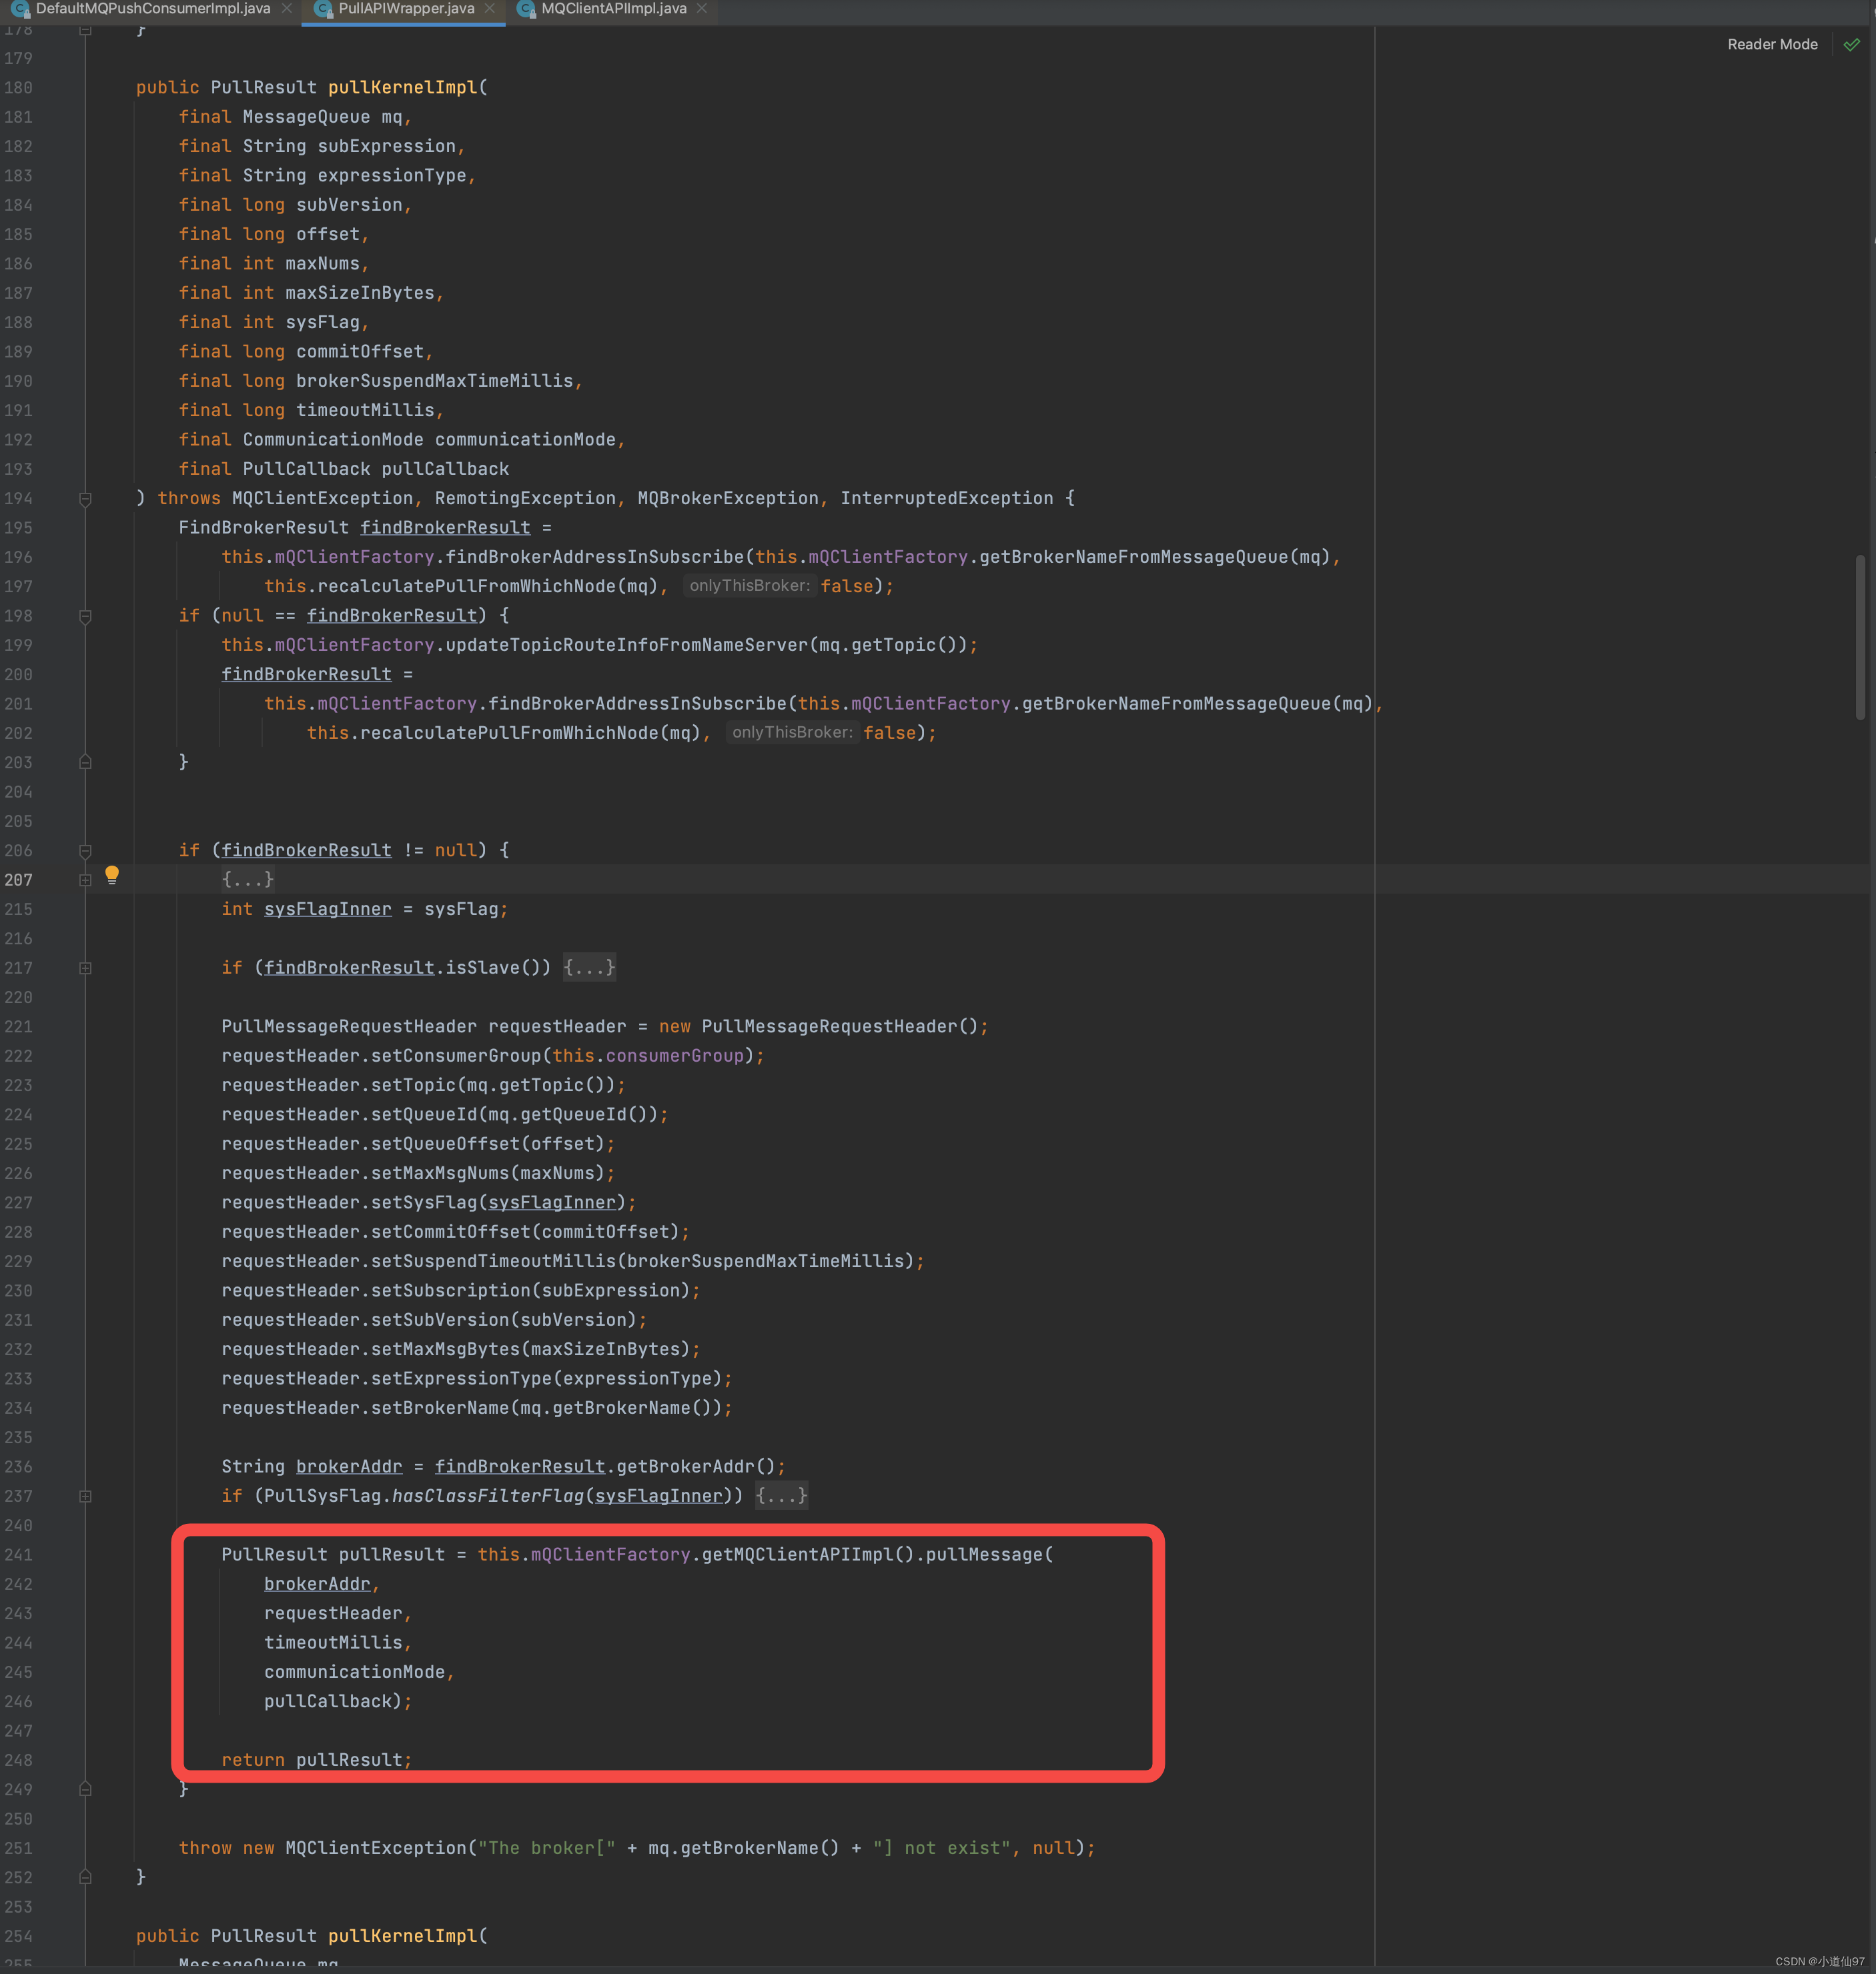Click setBrokerName call on line 234
This screenshot has width=1876, height=1974.
[440, 1408]
